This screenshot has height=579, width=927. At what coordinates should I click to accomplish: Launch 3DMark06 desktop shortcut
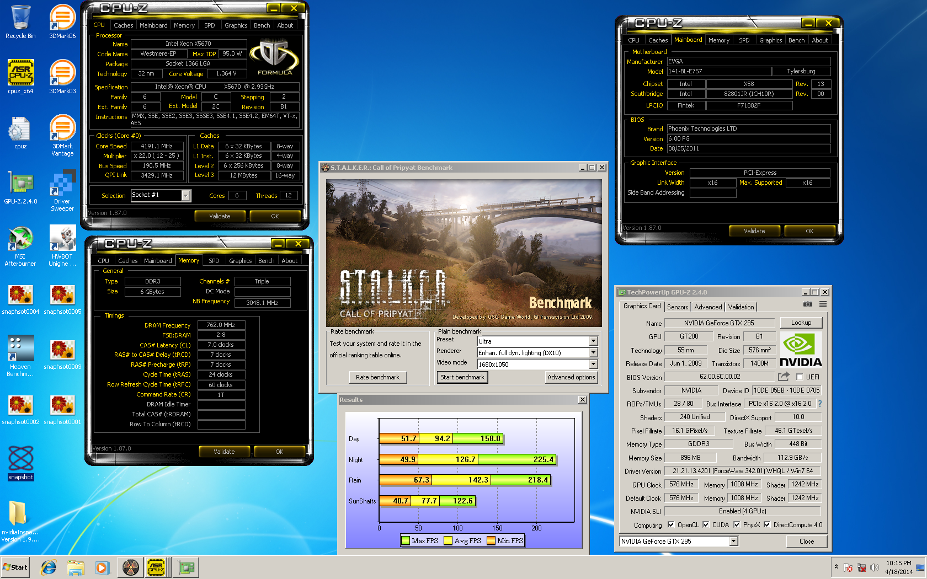tap(62, 22)
